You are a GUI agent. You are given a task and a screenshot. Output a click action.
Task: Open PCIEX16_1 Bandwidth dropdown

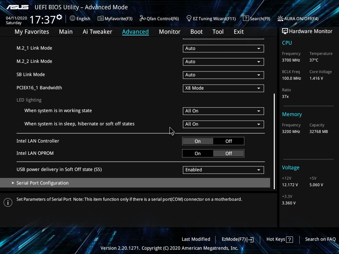point(223,88)
